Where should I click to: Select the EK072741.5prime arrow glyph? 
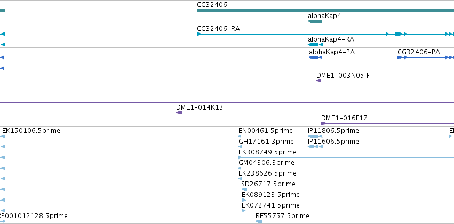click(x=243, y=211)
